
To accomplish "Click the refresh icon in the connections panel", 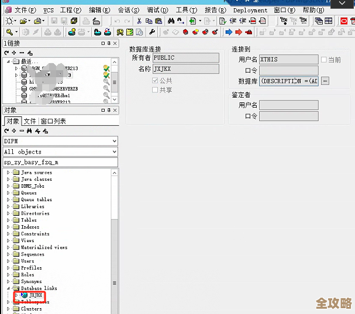I will (6, 53).
